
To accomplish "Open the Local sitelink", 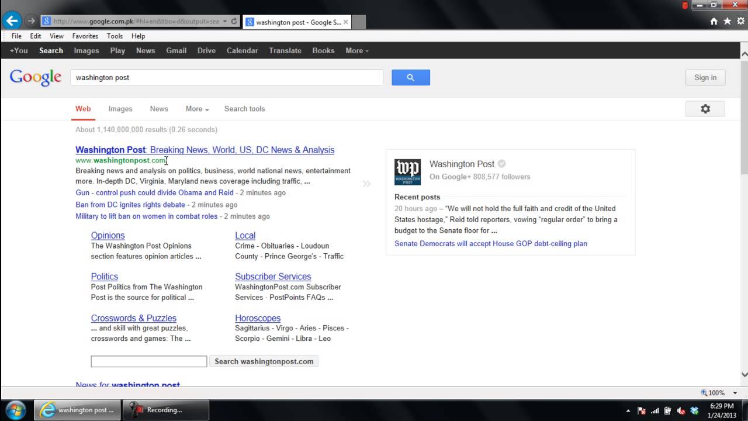I will pos(245,235).
